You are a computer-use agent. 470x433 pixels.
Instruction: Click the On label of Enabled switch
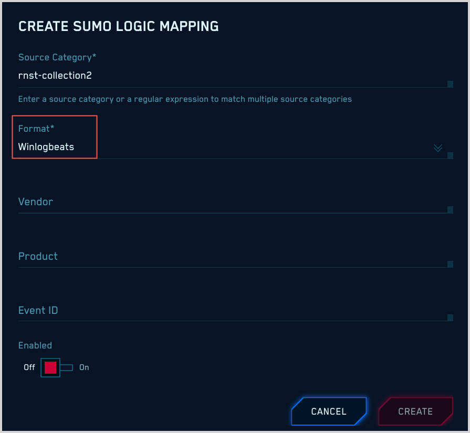(x=84, y=367)
